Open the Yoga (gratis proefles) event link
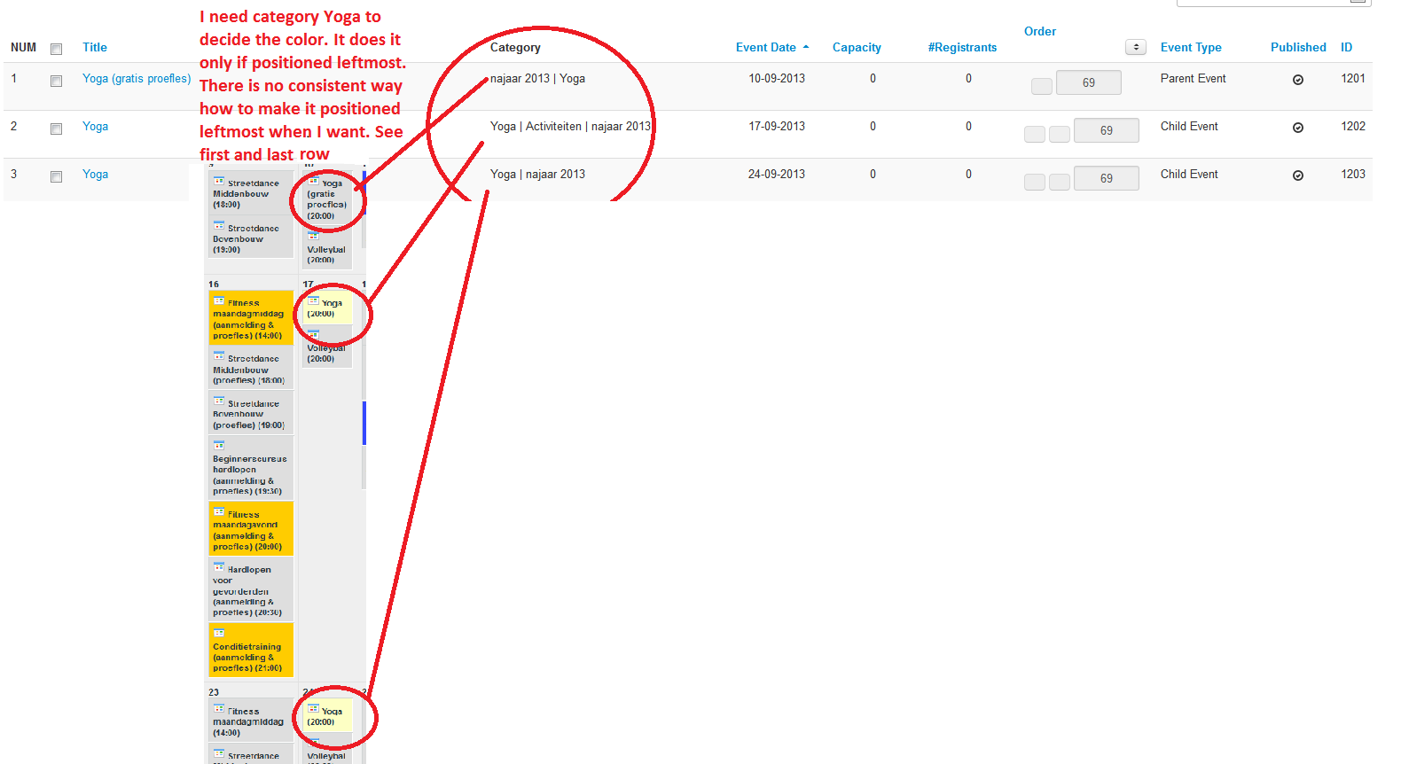Viewport: 1401px width, 764px height. [x=137, y=79]
